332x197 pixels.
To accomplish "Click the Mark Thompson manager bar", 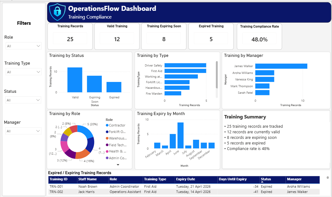I will point(262,86).
